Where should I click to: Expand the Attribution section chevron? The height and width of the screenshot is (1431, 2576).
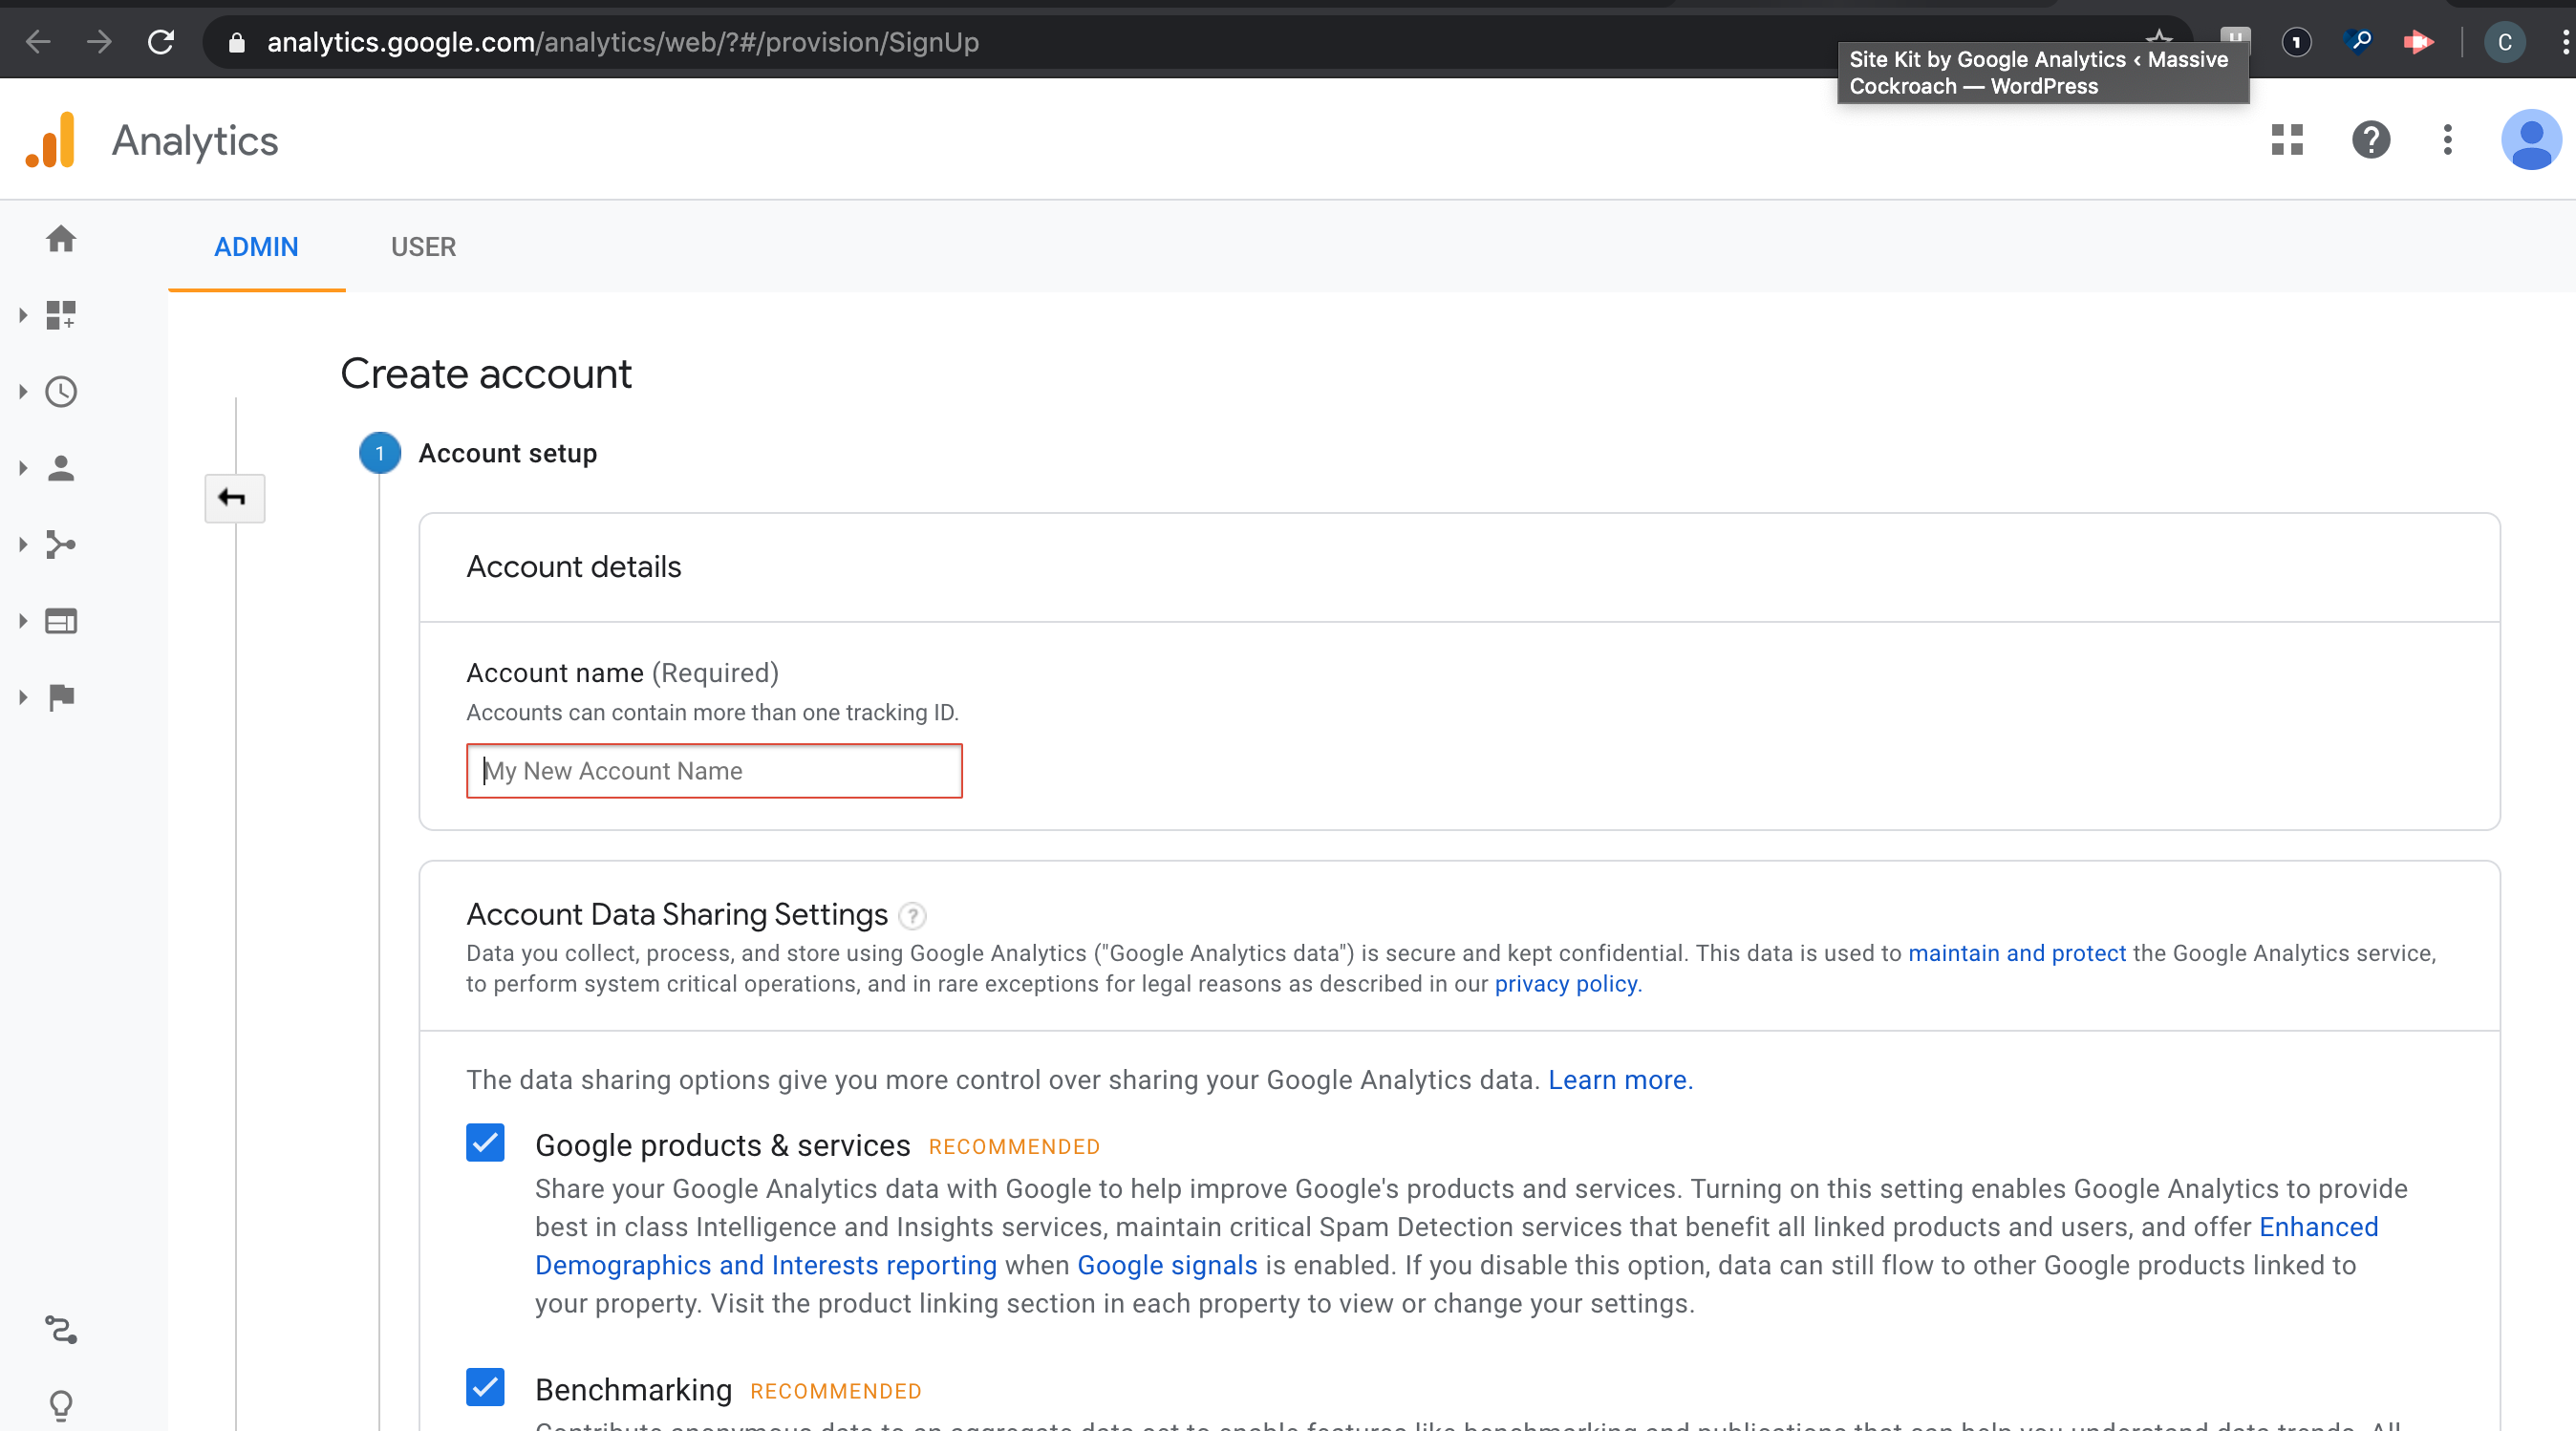coord(22,697)
